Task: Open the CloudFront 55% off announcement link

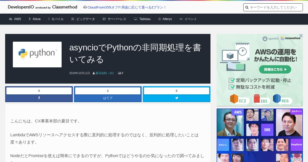Action: pyautogui.click(x=127, y=7)
